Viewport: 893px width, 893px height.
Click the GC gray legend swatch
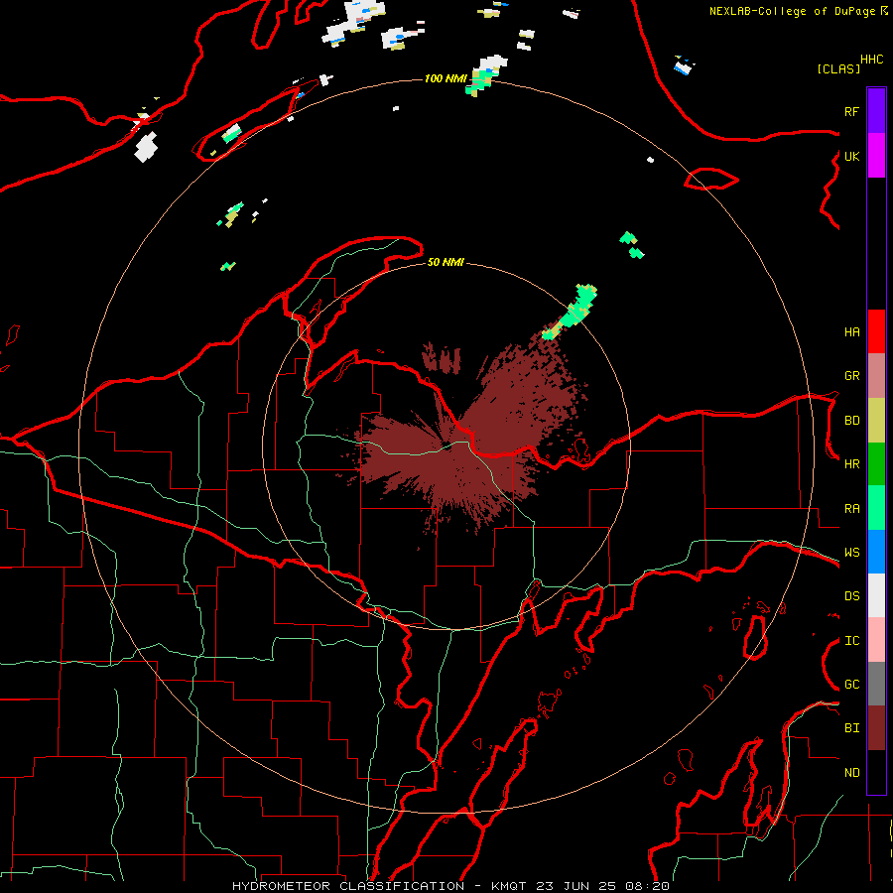click(876, 684)
